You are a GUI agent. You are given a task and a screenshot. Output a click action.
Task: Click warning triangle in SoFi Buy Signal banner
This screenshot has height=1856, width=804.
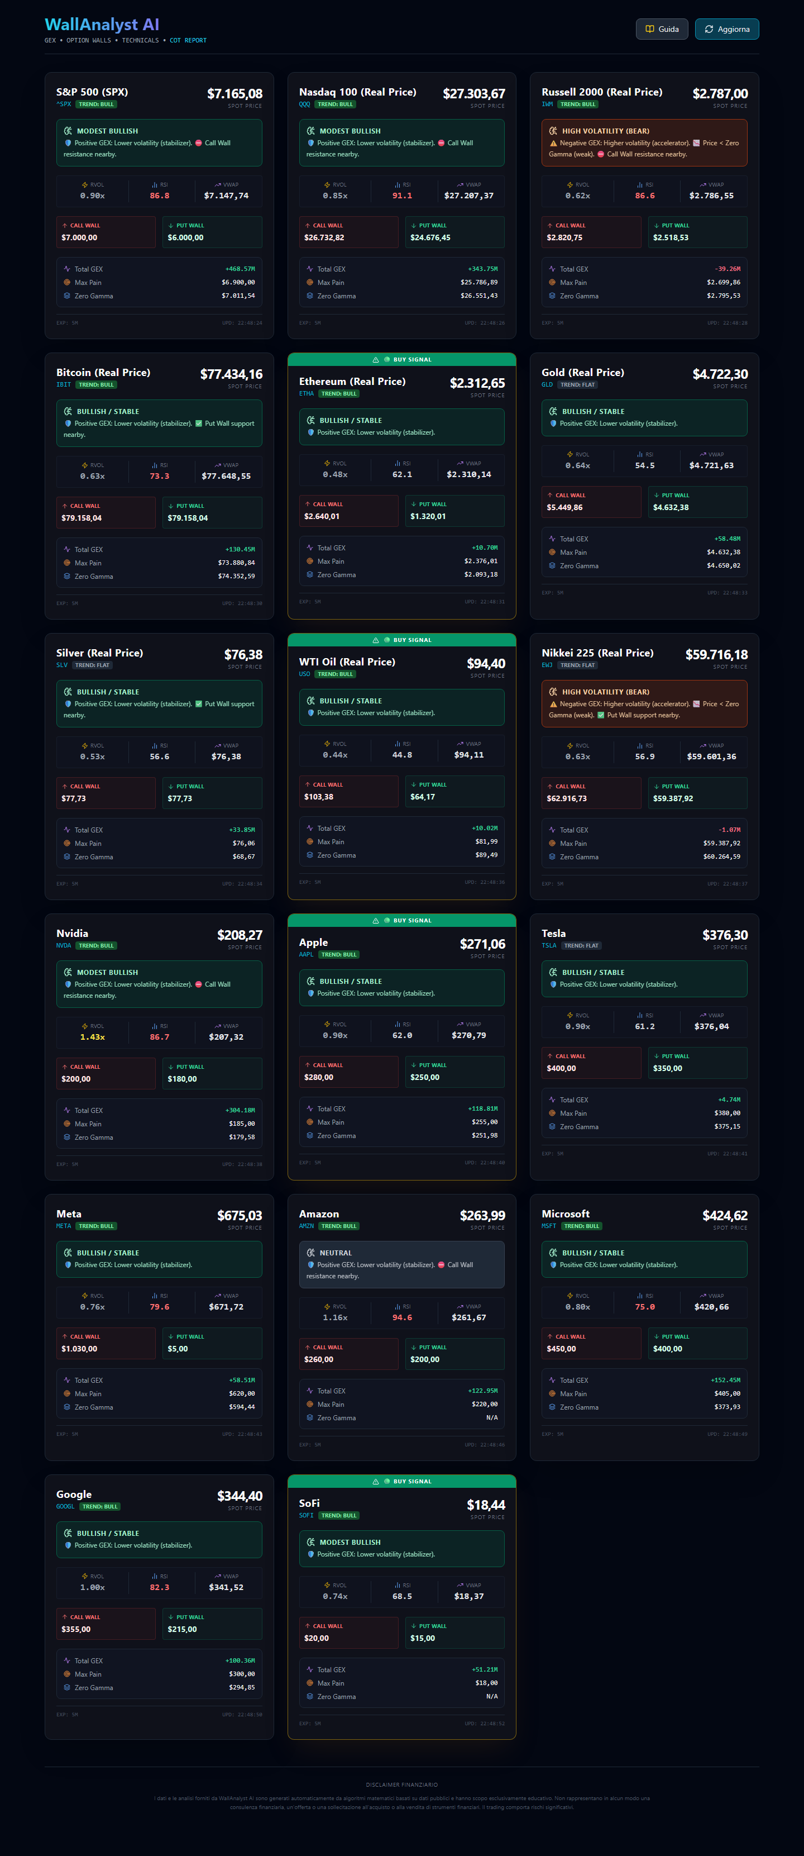[376, 1481]
